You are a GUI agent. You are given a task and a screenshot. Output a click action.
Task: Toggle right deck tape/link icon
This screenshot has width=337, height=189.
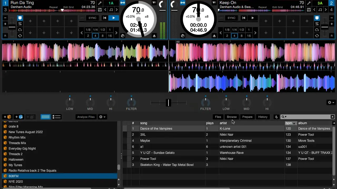183,3
